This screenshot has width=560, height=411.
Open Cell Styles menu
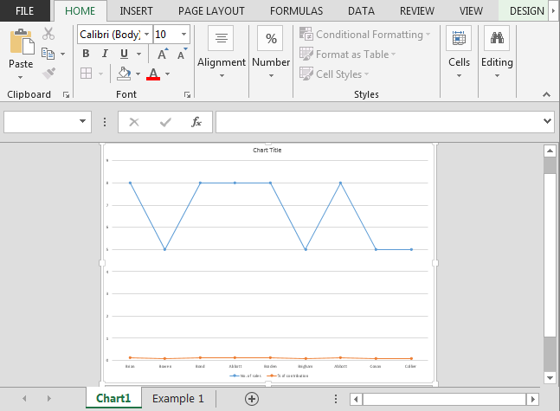pyautogui.click(x=334, y=74)
